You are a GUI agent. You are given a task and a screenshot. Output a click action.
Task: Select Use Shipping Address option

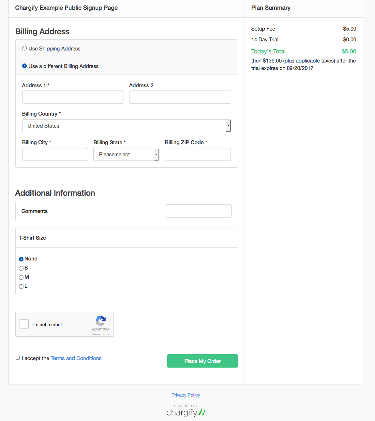24,49
